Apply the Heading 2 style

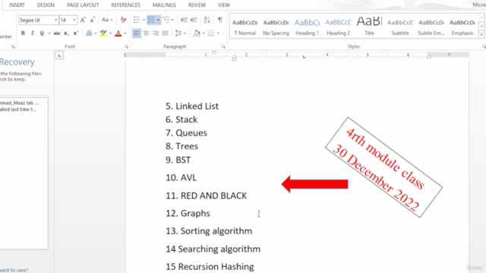tap(338, 27)
